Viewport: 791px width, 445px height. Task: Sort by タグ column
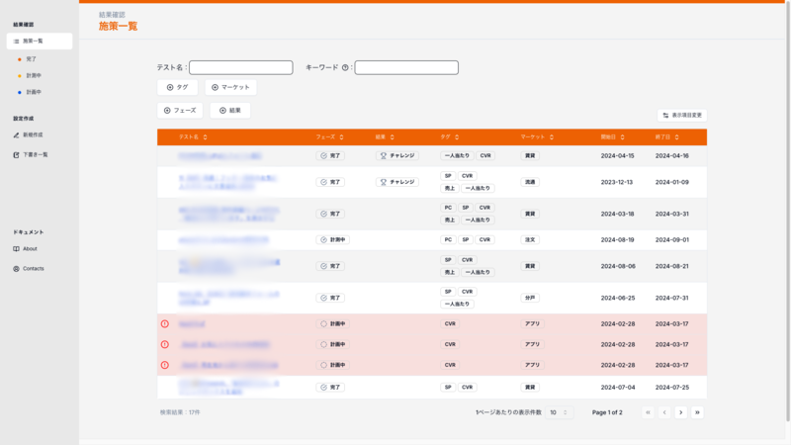pos(450,137)
